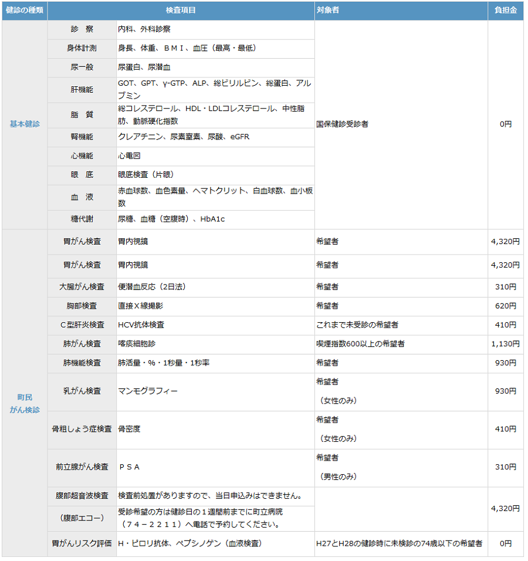
Task: Click the HCV抗体検査 cell
Action: [216, 326]
